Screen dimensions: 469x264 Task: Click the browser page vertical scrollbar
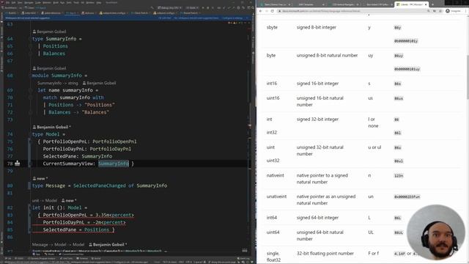[x=468, y=77]
